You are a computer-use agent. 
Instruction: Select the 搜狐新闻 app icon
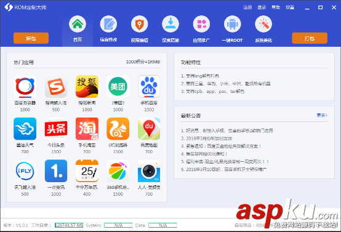coord(87,87)
